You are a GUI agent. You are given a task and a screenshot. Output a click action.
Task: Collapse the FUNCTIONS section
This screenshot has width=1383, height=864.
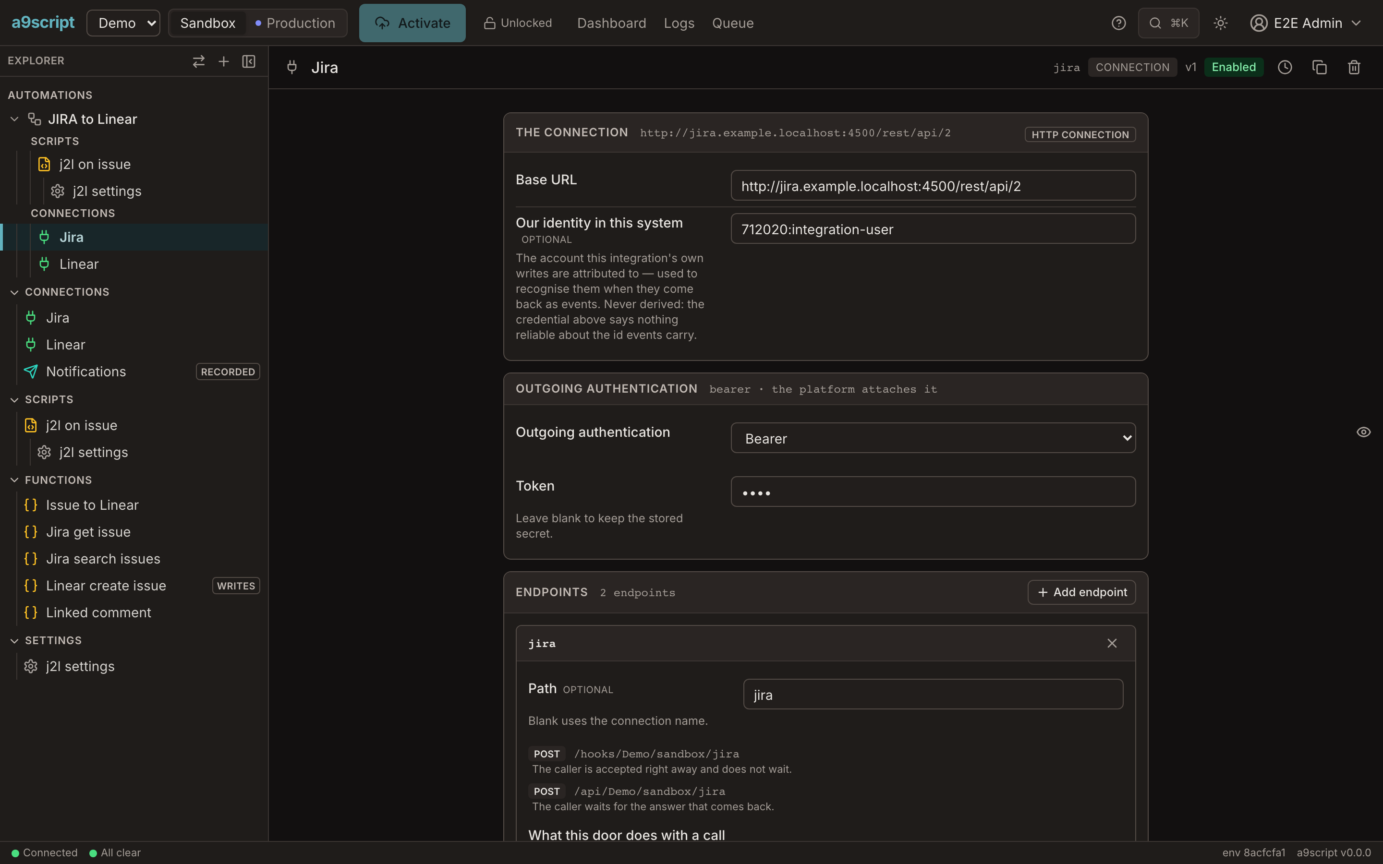(15, 480)
